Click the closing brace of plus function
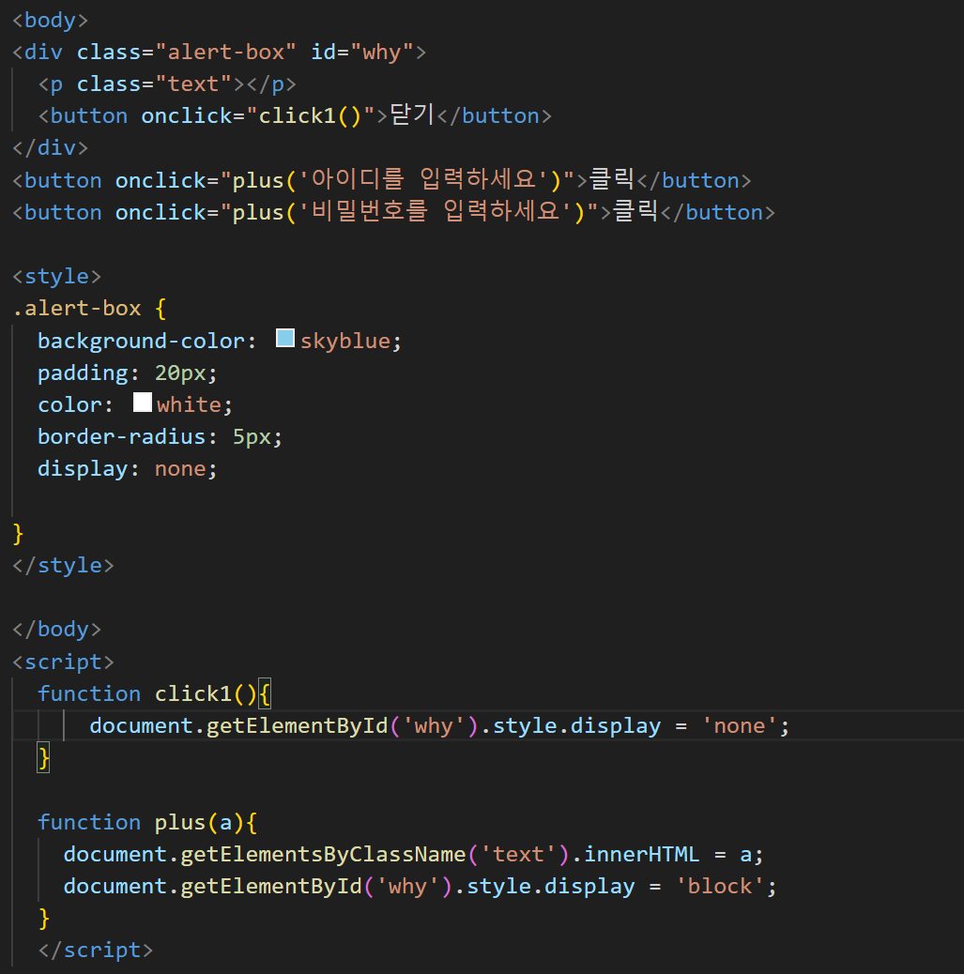964x974 pixels. (x=43, y=919)
